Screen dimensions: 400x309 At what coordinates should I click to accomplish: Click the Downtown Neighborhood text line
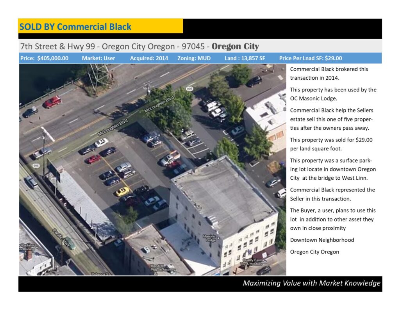tap(322, 240)
